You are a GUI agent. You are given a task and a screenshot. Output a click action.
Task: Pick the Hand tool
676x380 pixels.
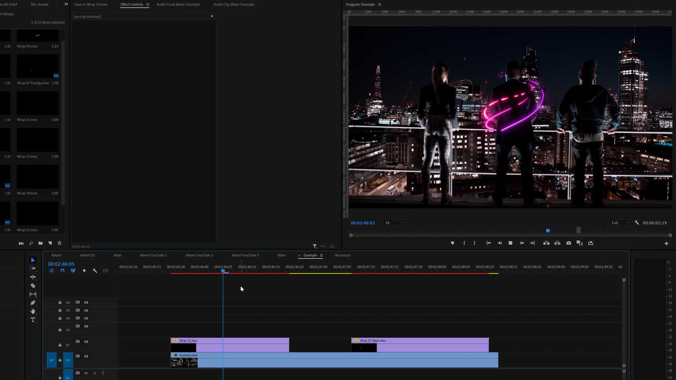pyautogui.click(x=33, y=311)
